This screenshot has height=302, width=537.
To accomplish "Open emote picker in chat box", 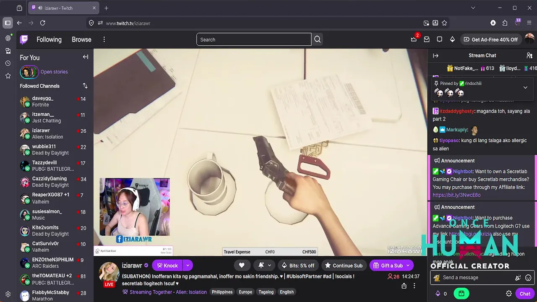I will pyautogui.click(x=528, y=278).
